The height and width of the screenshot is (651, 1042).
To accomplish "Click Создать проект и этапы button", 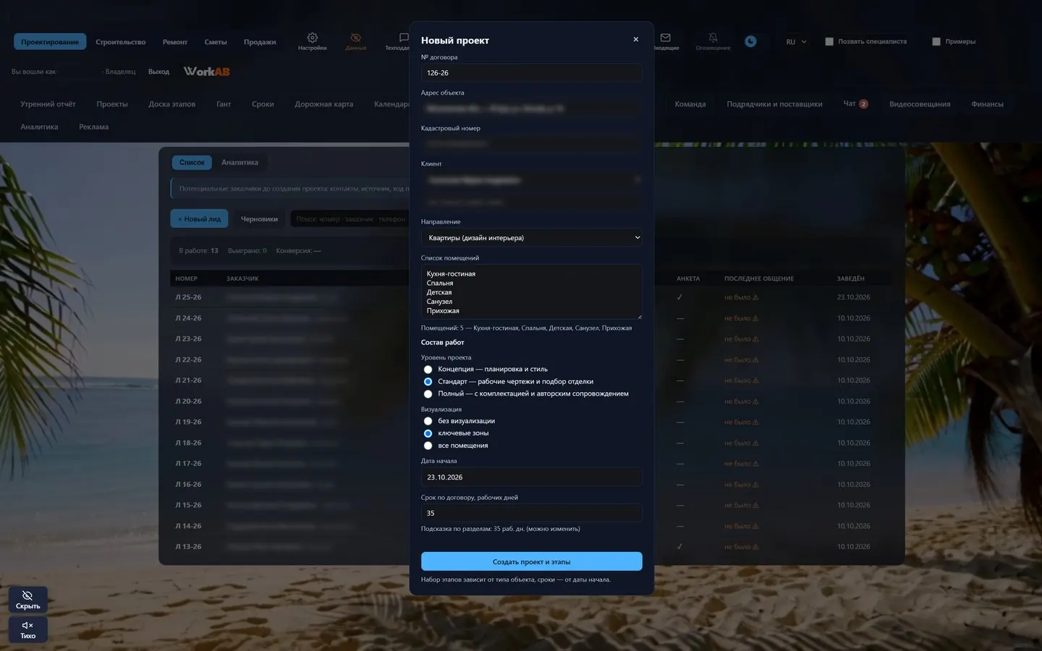I will pos(532,561).
